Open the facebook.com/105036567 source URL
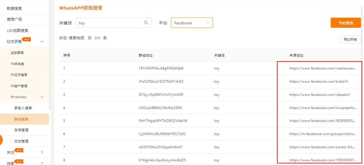 [323, 160]
